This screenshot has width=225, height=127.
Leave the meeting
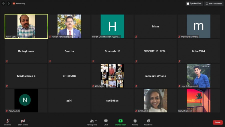pyautogui.click(x=217, y=122)
